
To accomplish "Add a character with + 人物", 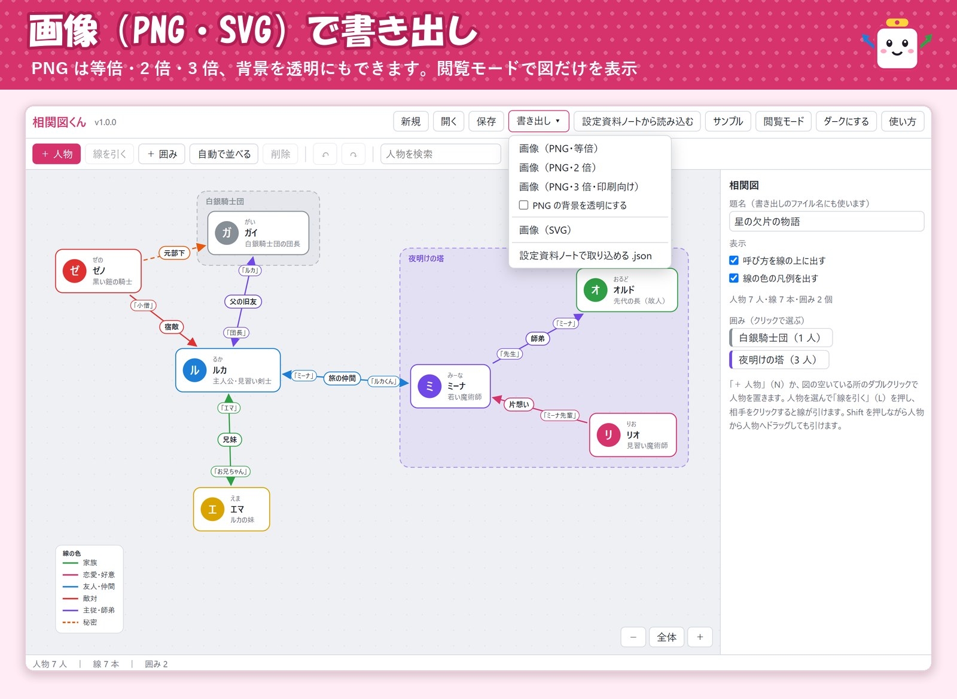I will 56,154.
